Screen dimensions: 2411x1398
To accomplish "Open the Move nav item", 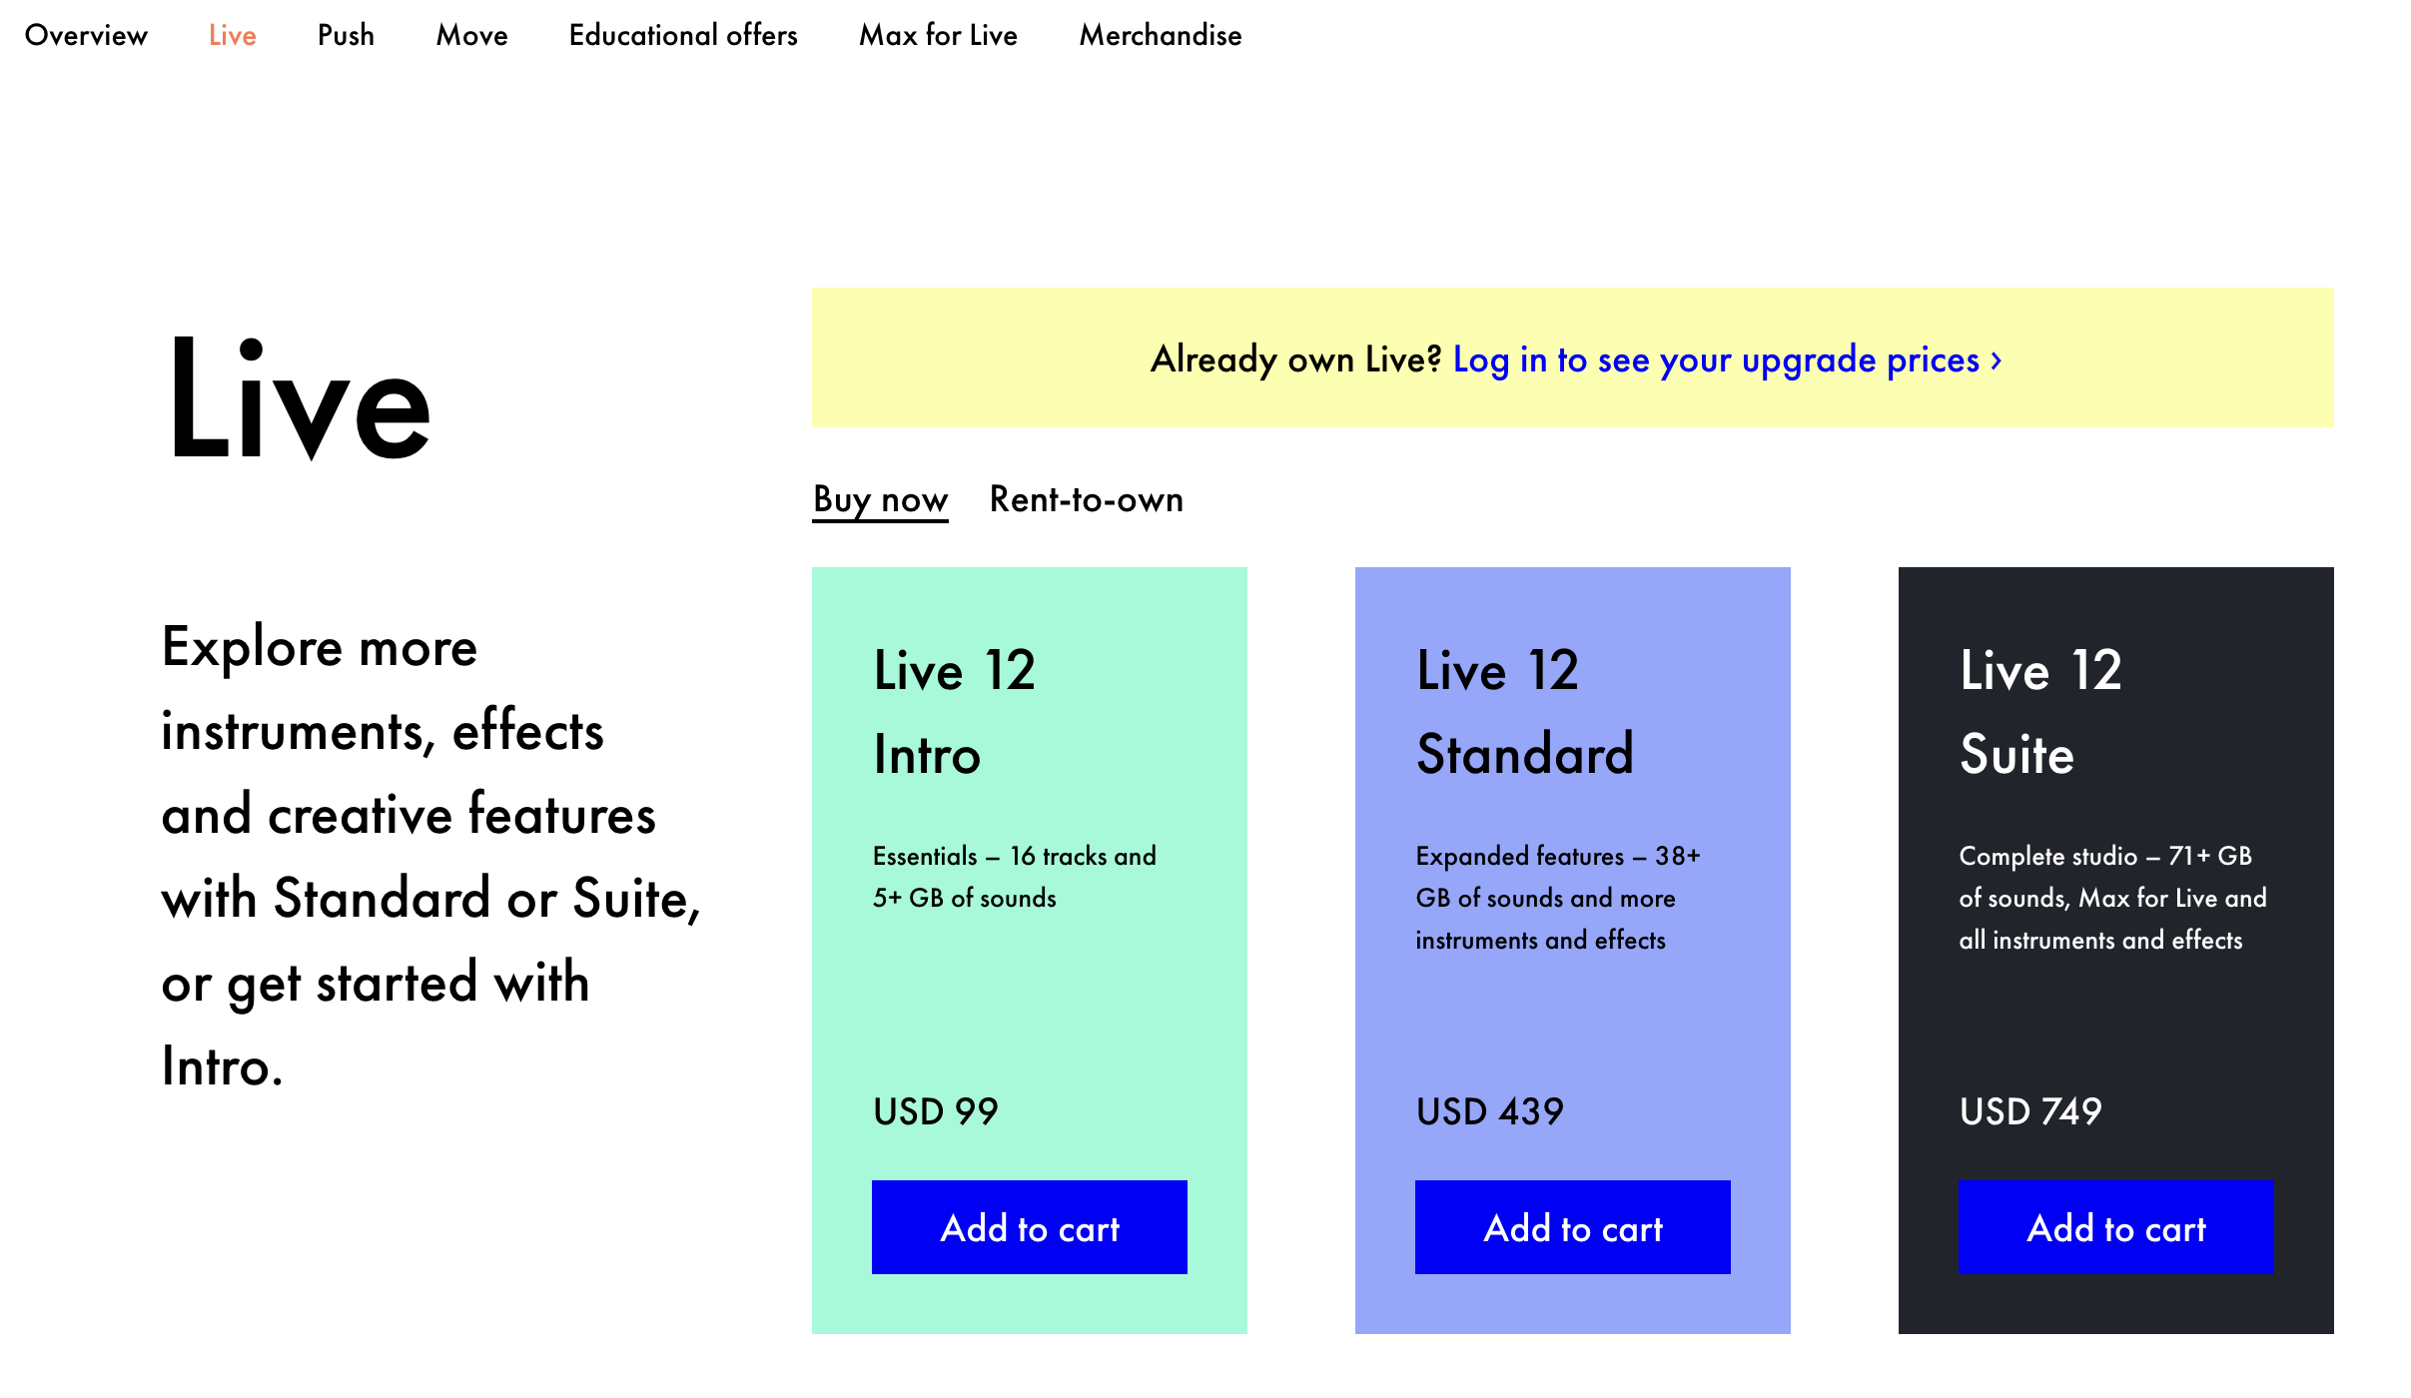I will click(471, 35).
